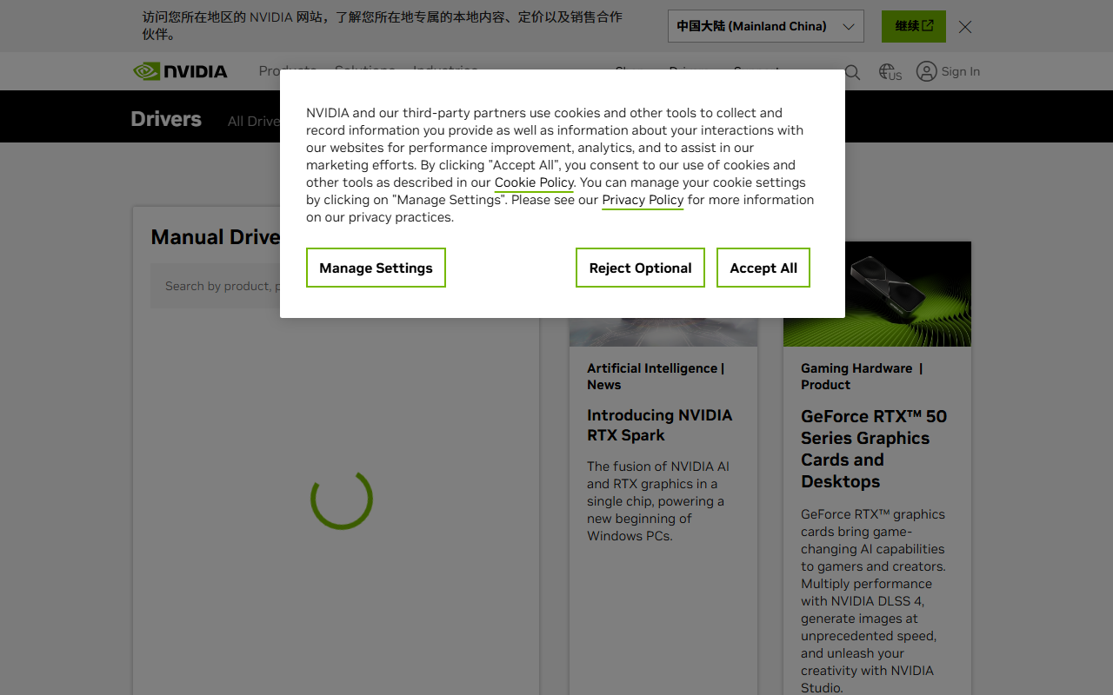Click the globe US region icon
Screen dimensions: 1113x695
[x=890, y=72]
